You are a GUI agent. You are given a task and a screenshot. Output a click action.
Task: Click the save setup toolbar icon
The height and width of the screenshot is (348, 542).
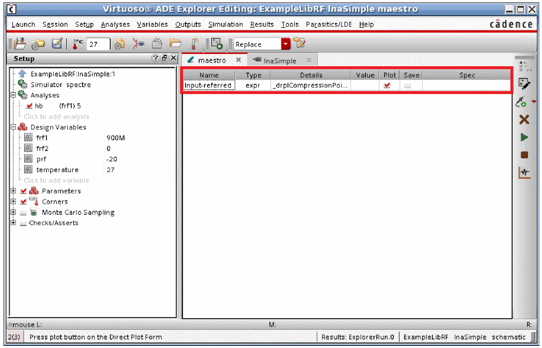[20, 44]
